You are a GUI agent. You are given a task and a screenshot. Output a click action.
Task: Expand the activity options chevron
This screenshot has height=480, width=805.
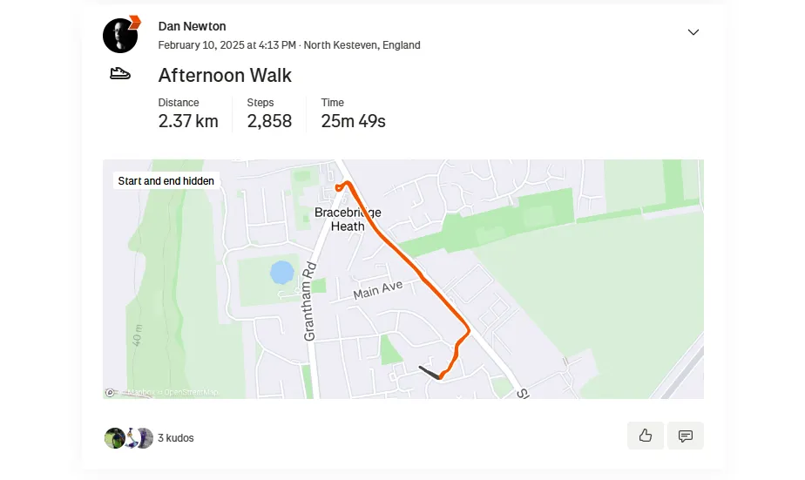point(693,32)
